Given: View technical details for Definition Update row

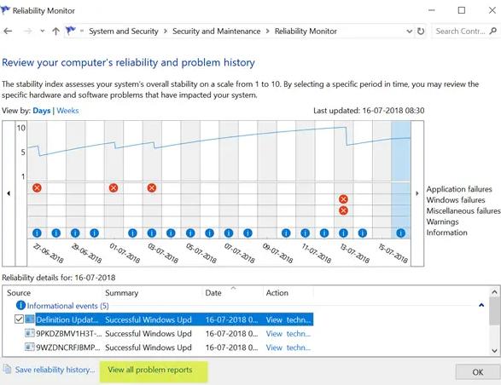Looking at the screenshot, I should [288, 320].
